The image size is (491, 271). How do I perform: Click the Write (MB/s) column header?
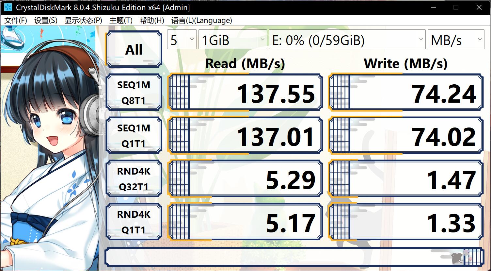(x=406, y=63)
